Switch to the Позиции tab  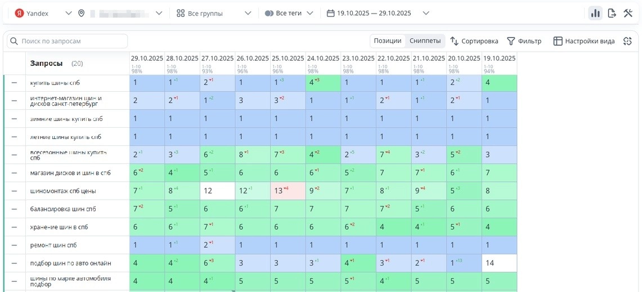click(x=388, y=41)
